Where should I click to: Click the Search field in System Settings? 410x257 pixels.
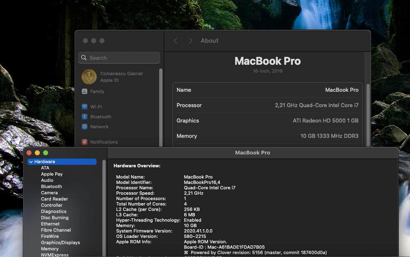[x=119, y=58]
